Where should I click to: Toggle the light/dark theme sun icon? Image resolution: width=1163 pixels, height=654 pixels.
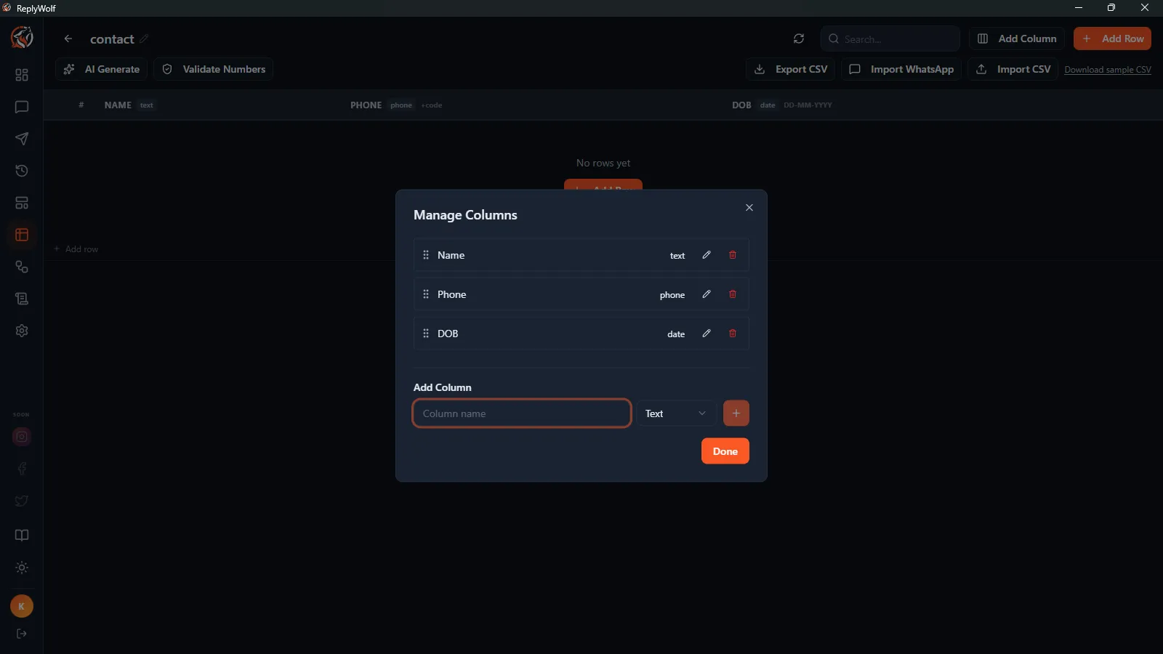point(22,568)
